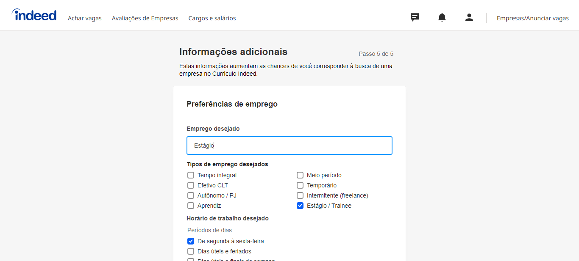The height and width of the screenshot is (261, 579).
Task: Uncheck De segunda à sexta-feira
Action: 191,241
